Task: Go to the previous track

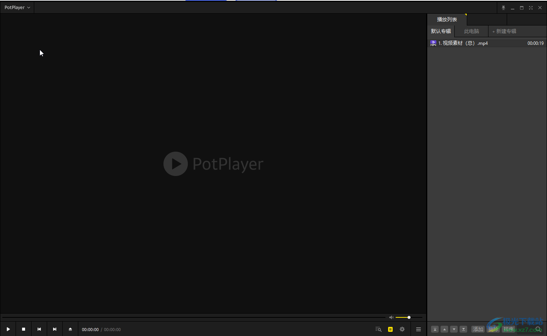Action: point(39,329)
